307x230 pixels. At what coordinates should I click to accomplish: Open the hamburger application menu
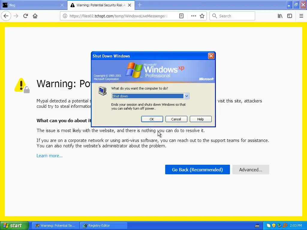point(301,16)
